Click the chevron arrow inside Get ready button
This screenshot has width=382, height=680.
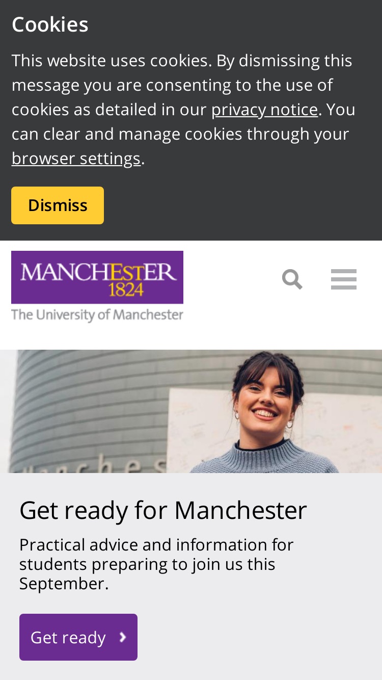pos(122,637)
